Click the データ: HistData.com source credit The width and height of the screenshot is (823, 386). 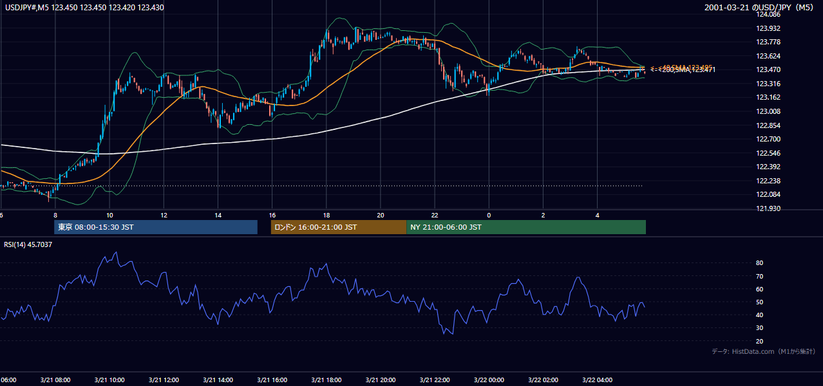(x=764, y=352)
